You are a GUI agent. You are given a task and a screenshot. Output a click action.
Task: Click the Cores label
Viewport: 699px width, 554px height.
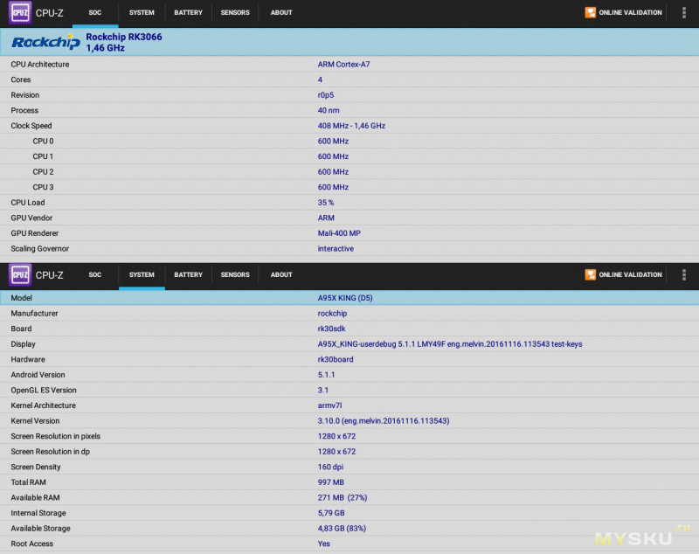point(21,80)
